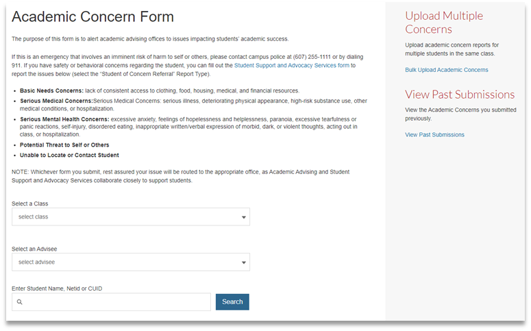This screenshot has width=531, height=331.
Task: Click the "Select a Class" field label
Action: click(30, 204)
